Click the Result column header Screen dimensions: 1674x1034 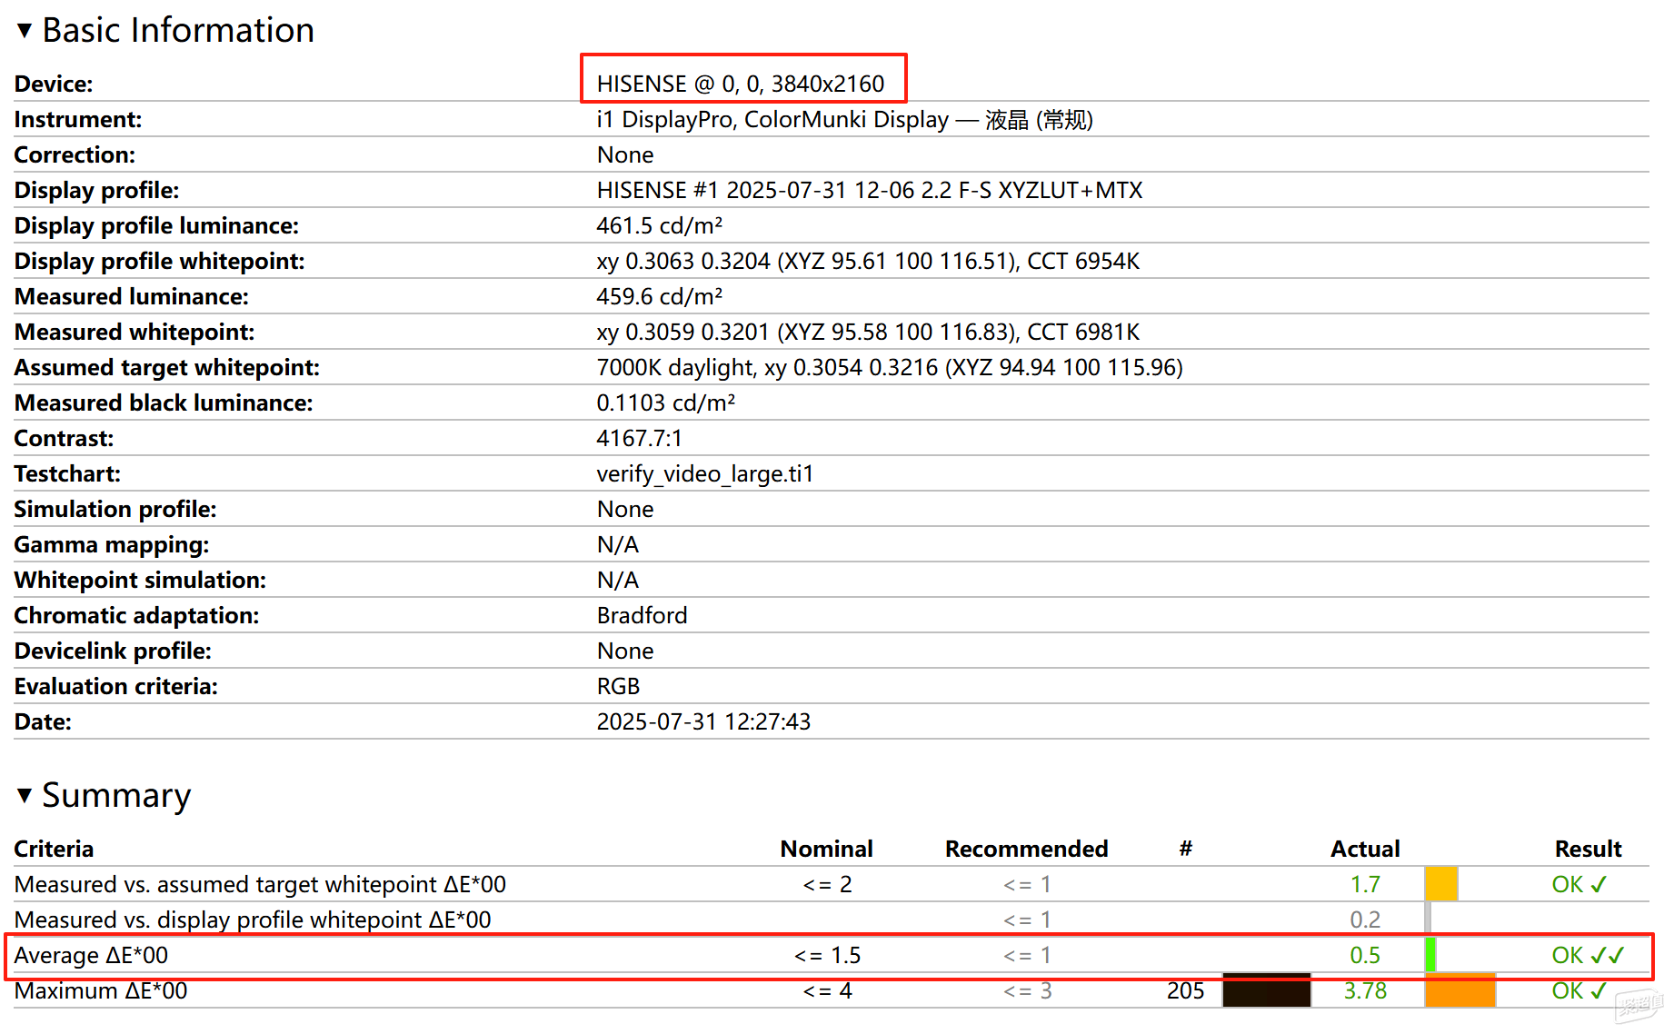click(1588, 849)
